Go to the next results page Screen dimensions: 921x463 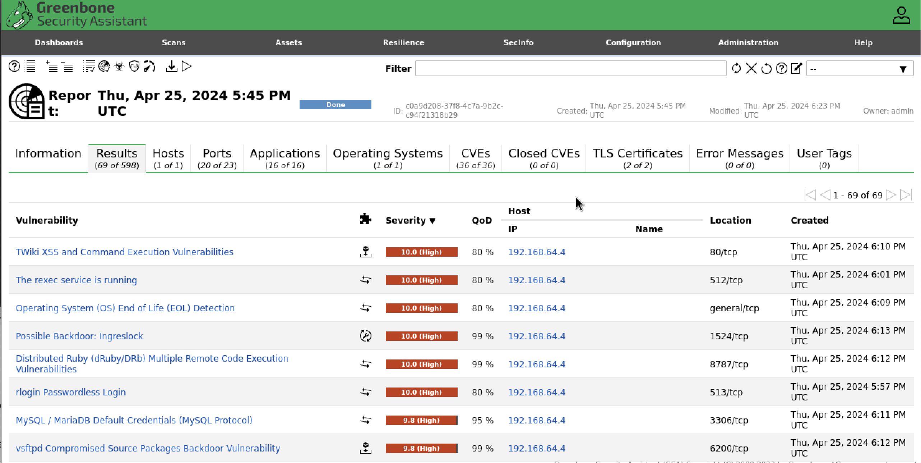click(891, 195)
